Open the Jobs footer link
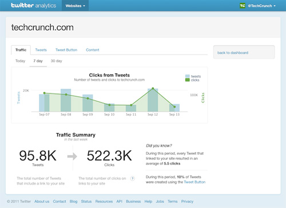 (x=160, y=201)
